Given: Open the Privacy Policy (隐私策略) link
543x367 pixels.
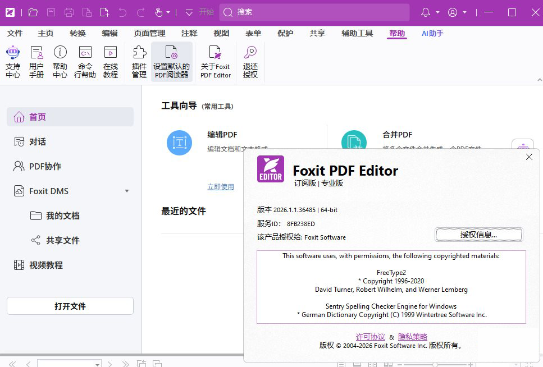Looking at the screenshot, I should [413, 337].
